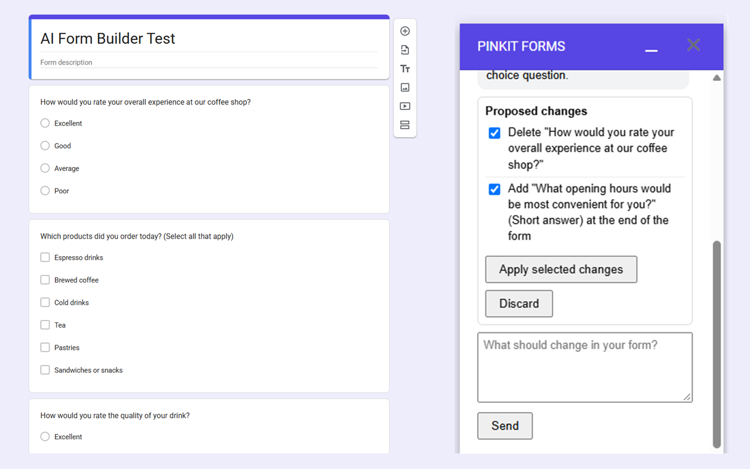
Task: Add a title and description block
Action: [405, 69]
